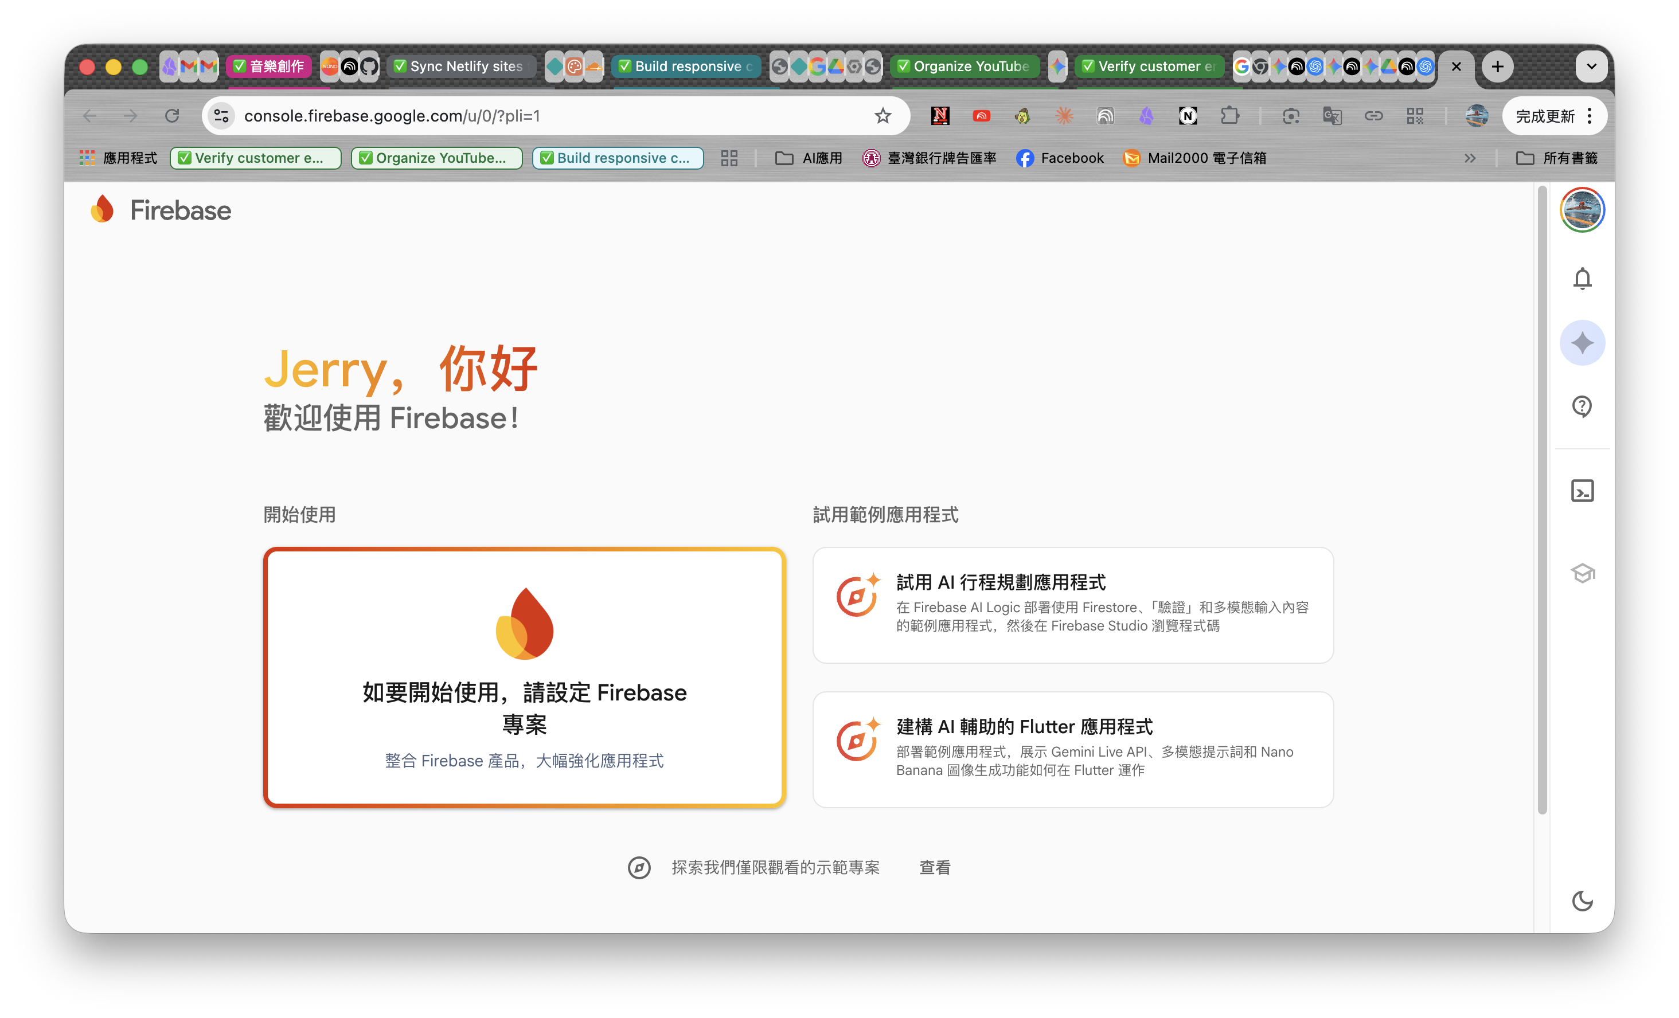Screen dimensions: 1679x1018
Task: Expand the Verify customer tab group in tab strip
Action: click(x=1150, y=66)
